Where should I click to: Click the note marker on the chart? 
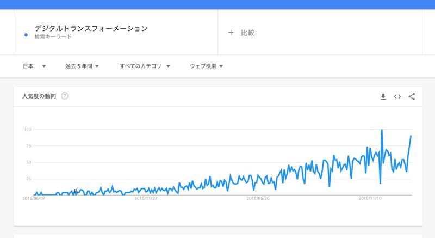(76, 191)
